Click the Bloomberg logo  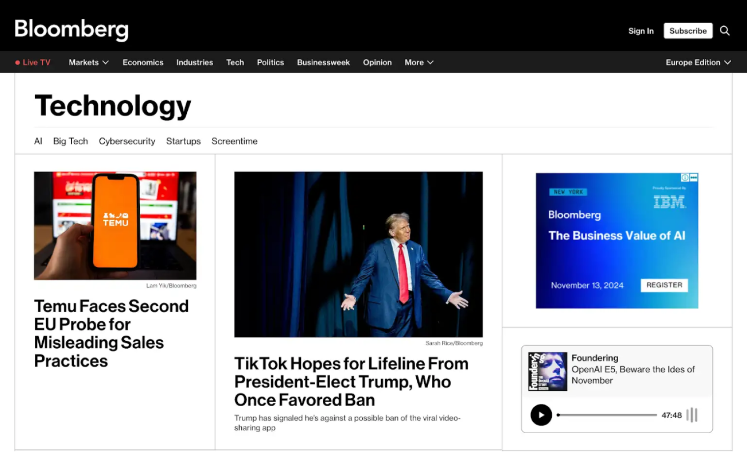[72, 30]
